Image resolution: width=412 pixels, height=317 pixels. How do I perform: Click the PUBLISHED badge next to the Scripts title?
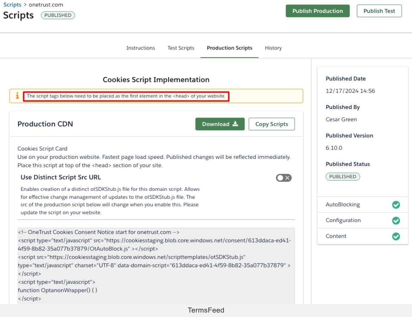[58, 15]
